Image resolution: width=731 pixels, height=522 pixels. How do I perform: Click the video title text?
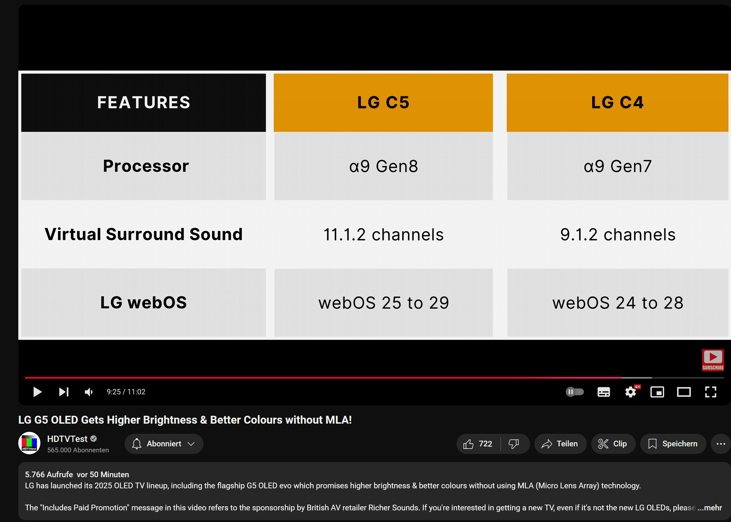point(185,420)
